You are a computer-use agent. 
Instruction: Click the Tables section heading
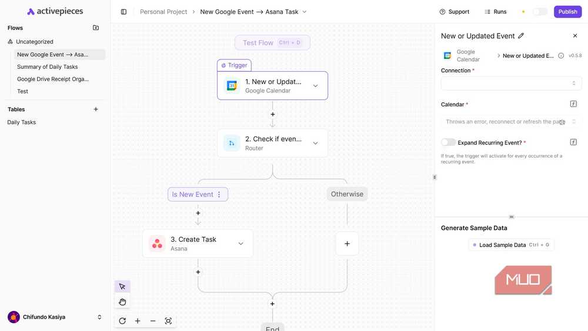click(x=16, y=109)
